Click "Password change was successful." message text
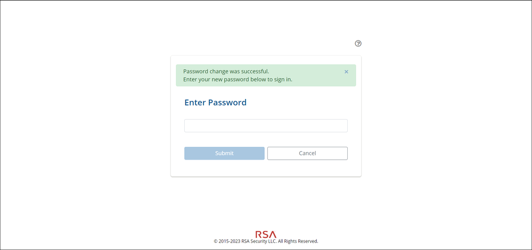532x250 pixels. click(226, 71)
